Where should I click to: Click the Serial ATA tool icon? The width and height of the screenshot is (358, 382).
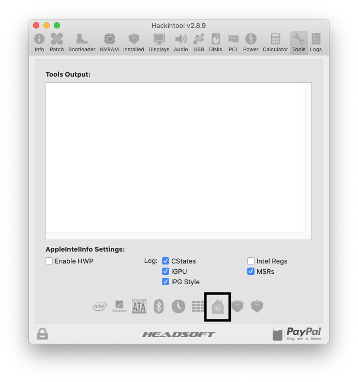coord(139,306)
